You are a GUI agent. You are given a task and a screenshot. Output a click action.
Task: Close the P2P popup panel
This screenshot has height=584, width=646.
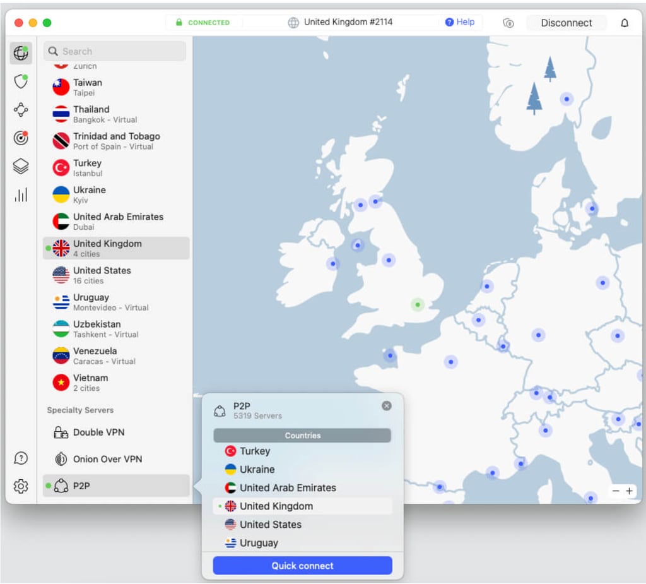[x=387, y=406]
